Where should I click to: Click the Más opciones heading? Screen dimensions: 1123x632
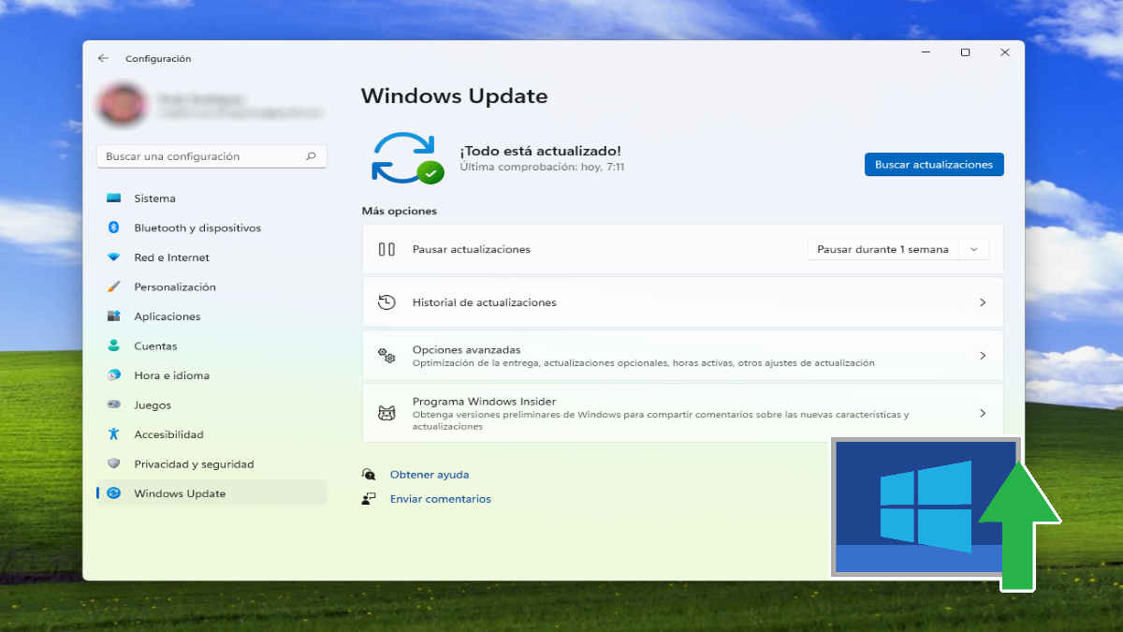click(400, 212)
